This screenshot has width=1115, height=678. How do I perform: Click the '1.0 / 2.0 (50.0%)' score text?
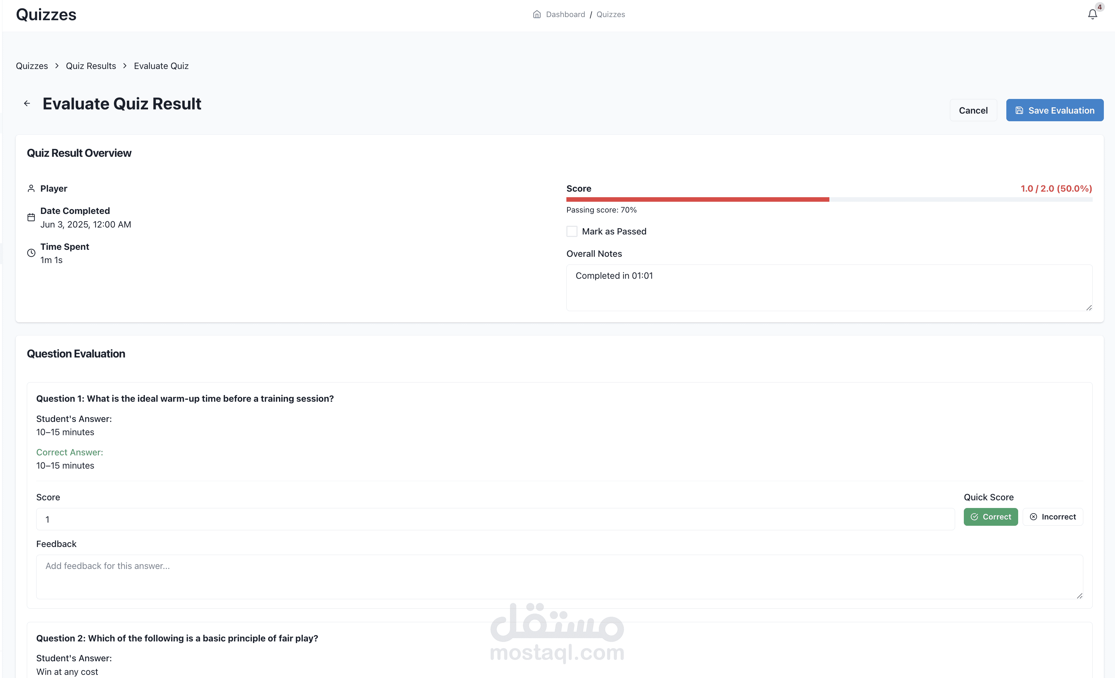click(1056, 189)
